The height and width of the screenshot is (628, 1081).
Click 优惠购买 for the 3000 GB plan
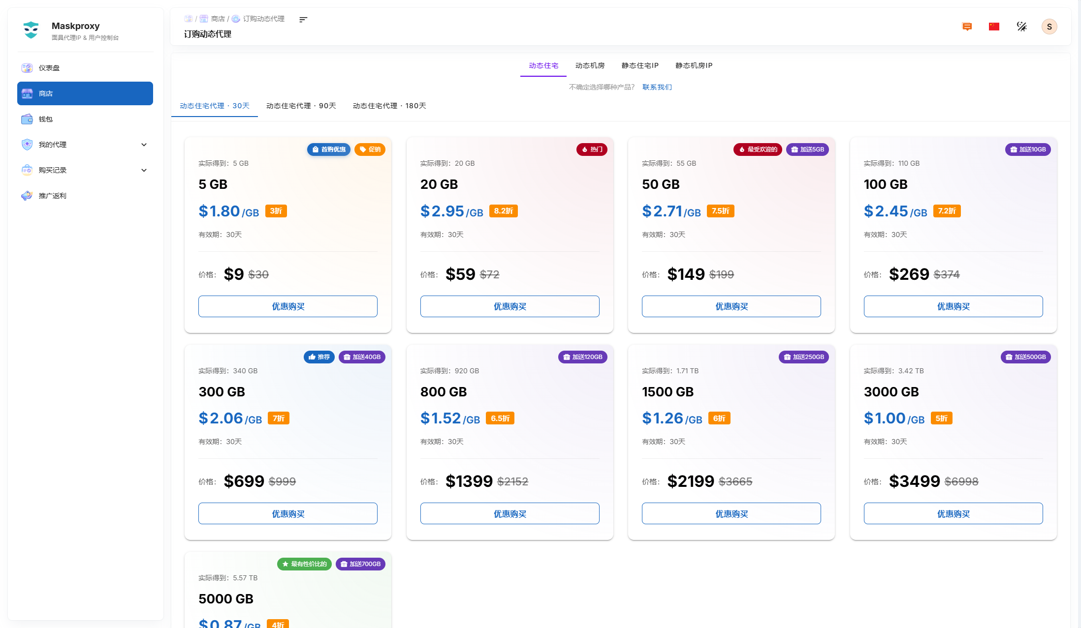pyautogui.click(x=954, y=513)
